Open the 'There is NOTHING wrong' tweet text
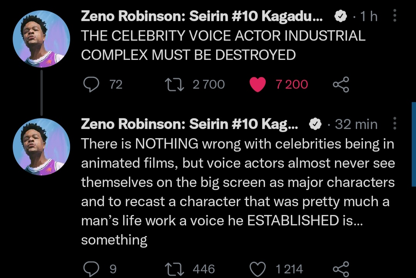The width and height of the screenshot is (416, 278). (238, 192)
